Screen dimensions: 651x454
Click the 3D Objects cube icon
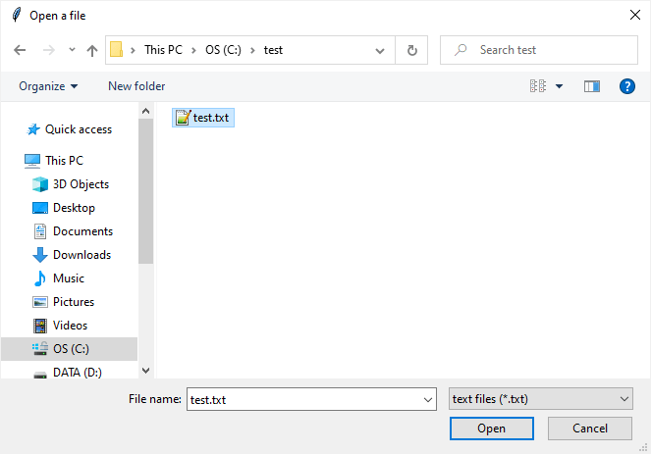click(40, 184)
